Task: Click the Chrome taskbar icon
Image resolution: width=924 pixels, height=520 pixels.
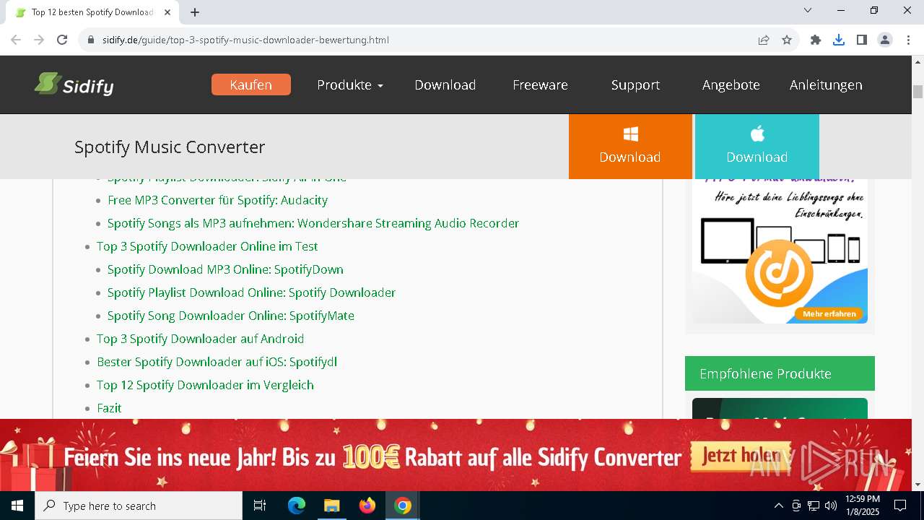Action: point(403,506)
